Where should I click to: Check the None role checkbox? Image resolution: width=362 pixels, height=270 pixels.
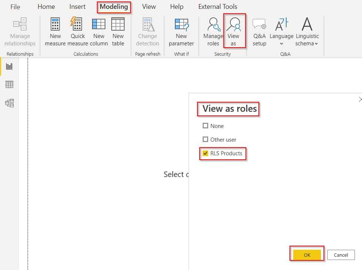[x=205, y=125]
